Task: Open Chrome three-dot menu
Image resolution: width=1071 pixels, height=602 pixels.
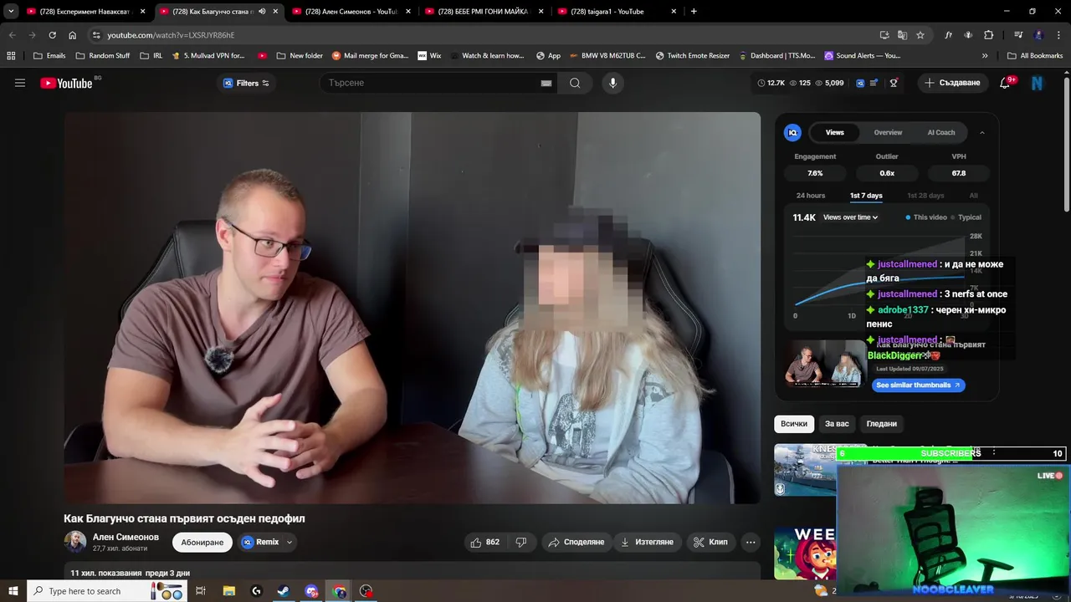Action: [x=1058, y=35]
